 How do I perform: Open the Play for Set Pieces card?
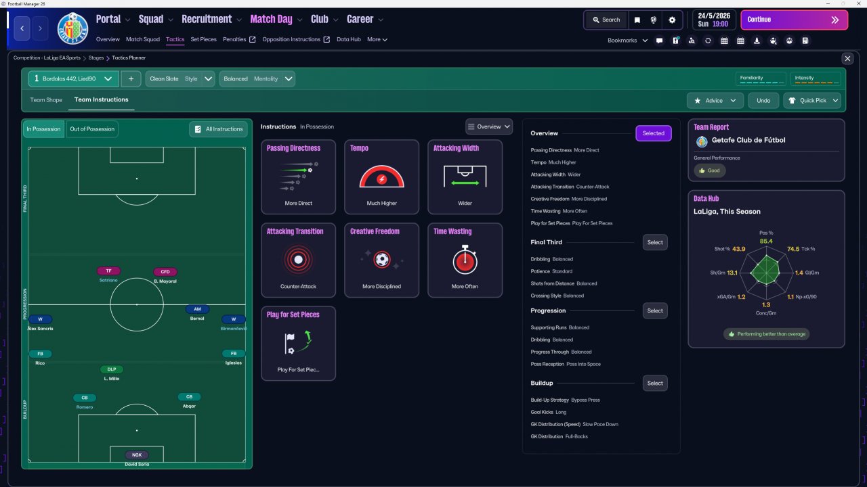point(299,344)
